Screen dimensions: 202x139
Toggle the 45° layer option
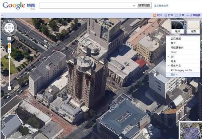(183, 57)
